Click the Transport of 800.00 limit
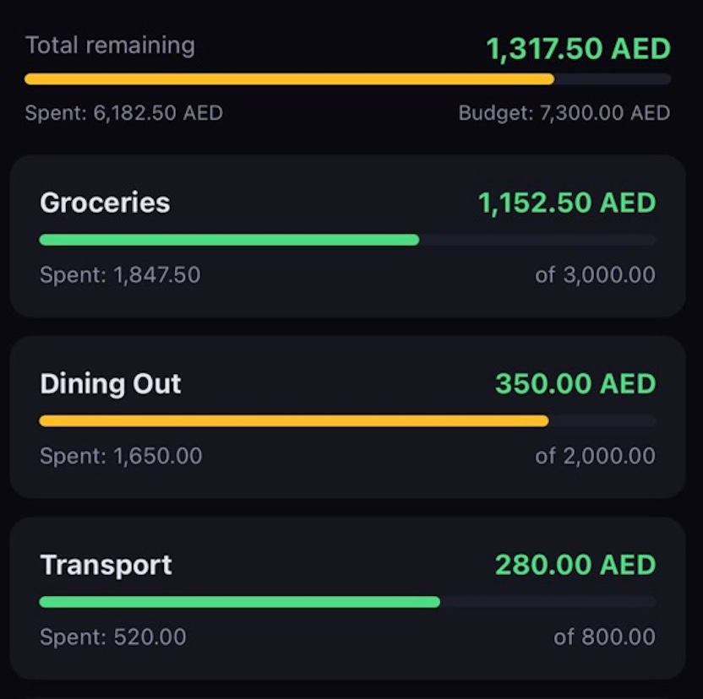The height and width of the screenshot is (699, 703). 605,637
